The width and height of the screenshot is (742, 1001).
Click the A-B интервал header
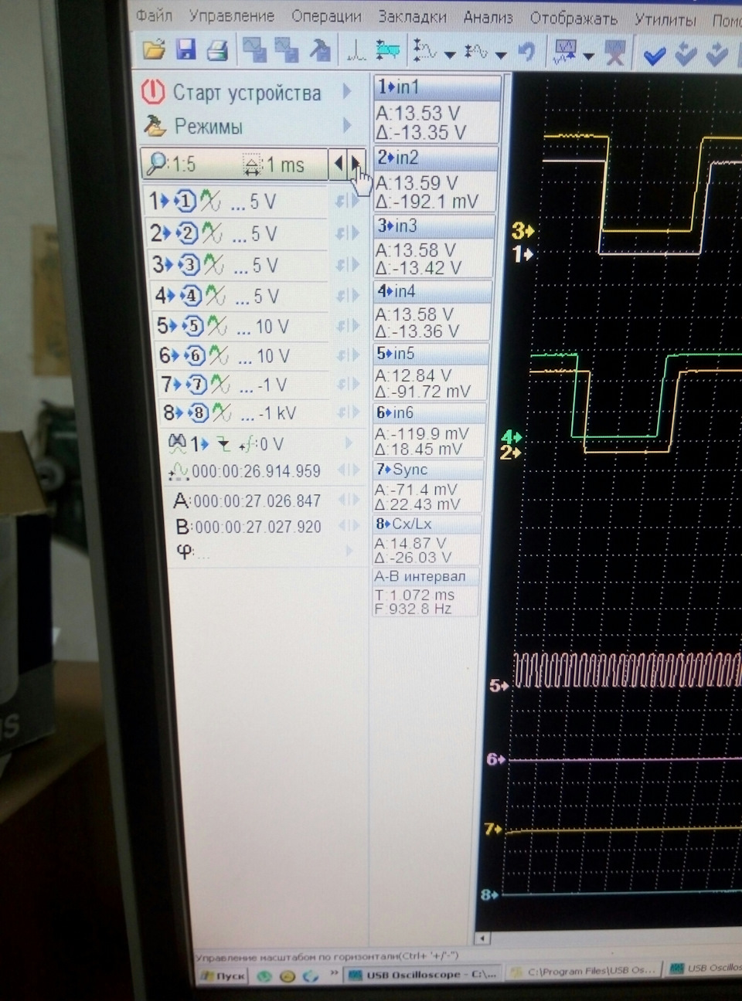click(426, 576)
